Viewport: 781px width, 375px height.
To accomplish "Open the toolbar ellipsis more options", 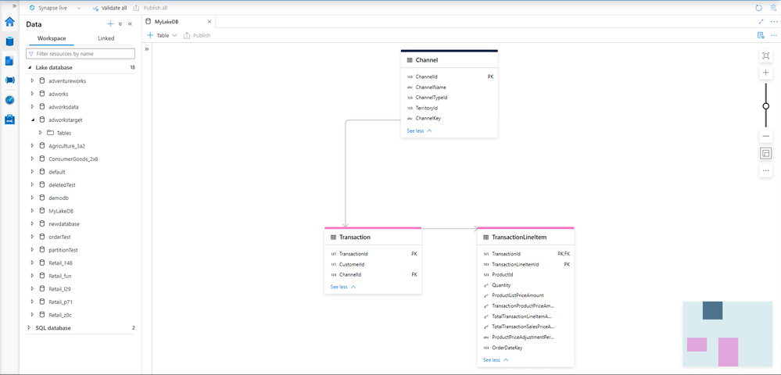I will (773, 35).
